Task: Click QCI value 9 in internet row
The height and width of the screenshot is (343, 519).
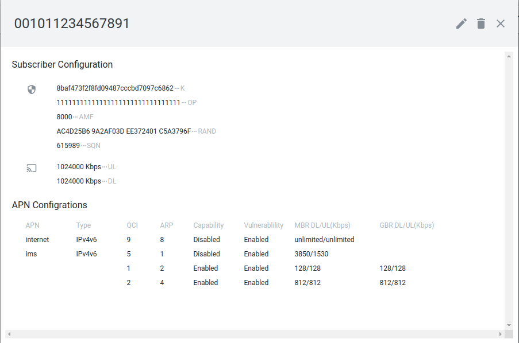Action: [129, 240]
